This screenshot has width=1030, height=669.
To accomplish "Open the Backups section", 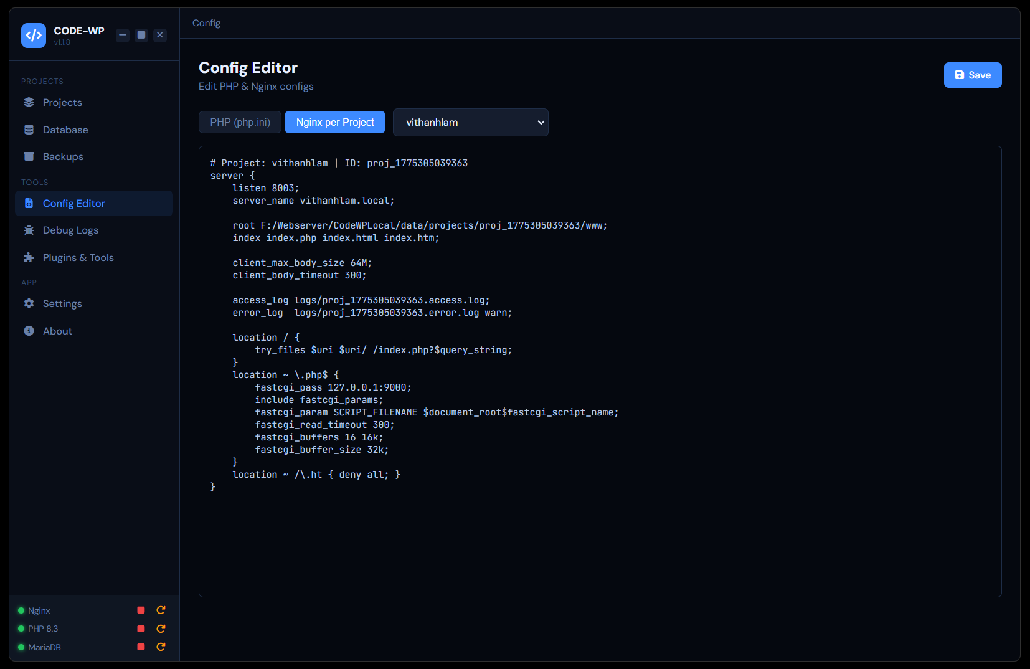I will click(x=63, y=157).
